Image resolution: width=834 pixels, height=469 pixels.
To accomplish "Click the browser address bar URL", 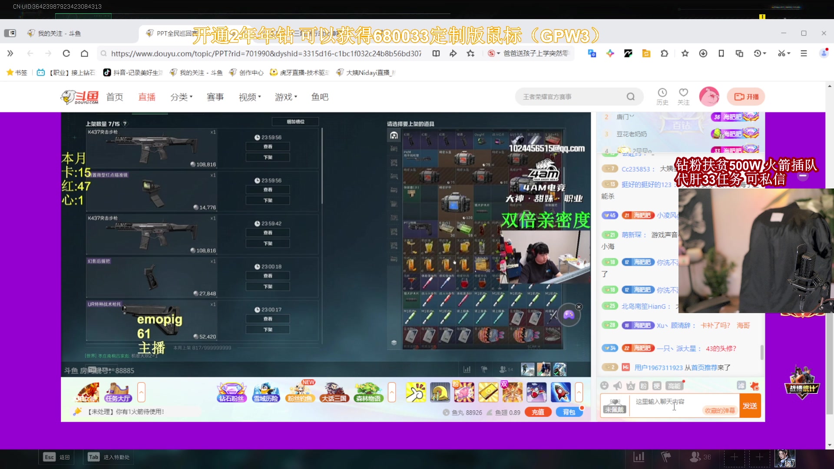I will (x=266, y=53).
